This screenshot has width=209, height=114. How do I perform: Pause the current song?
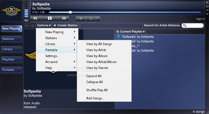point(50,18)
